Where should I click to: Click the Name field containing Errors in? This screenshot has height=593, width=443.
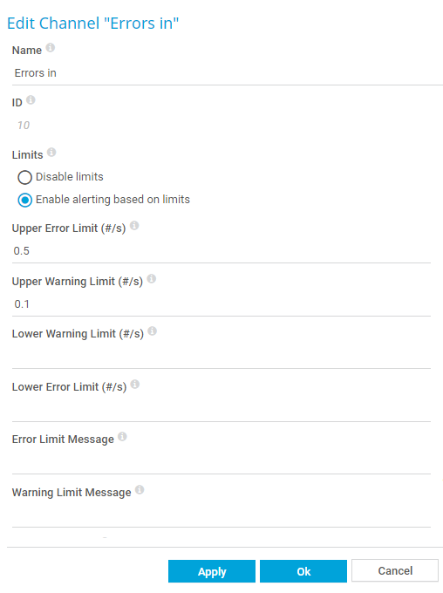point(228,73)
